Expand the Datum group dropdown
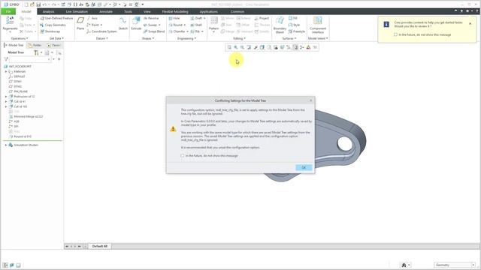The image size is (481, 270). point(102,38)
